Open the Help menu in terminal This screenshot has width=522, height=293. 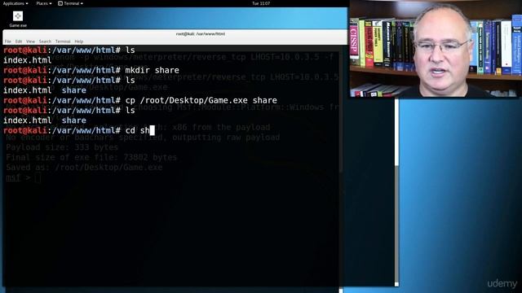pos(79,42)
